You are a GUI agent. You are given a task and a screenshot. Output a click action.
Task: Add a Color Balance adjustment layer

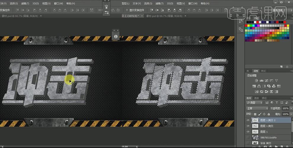point(259,86)
